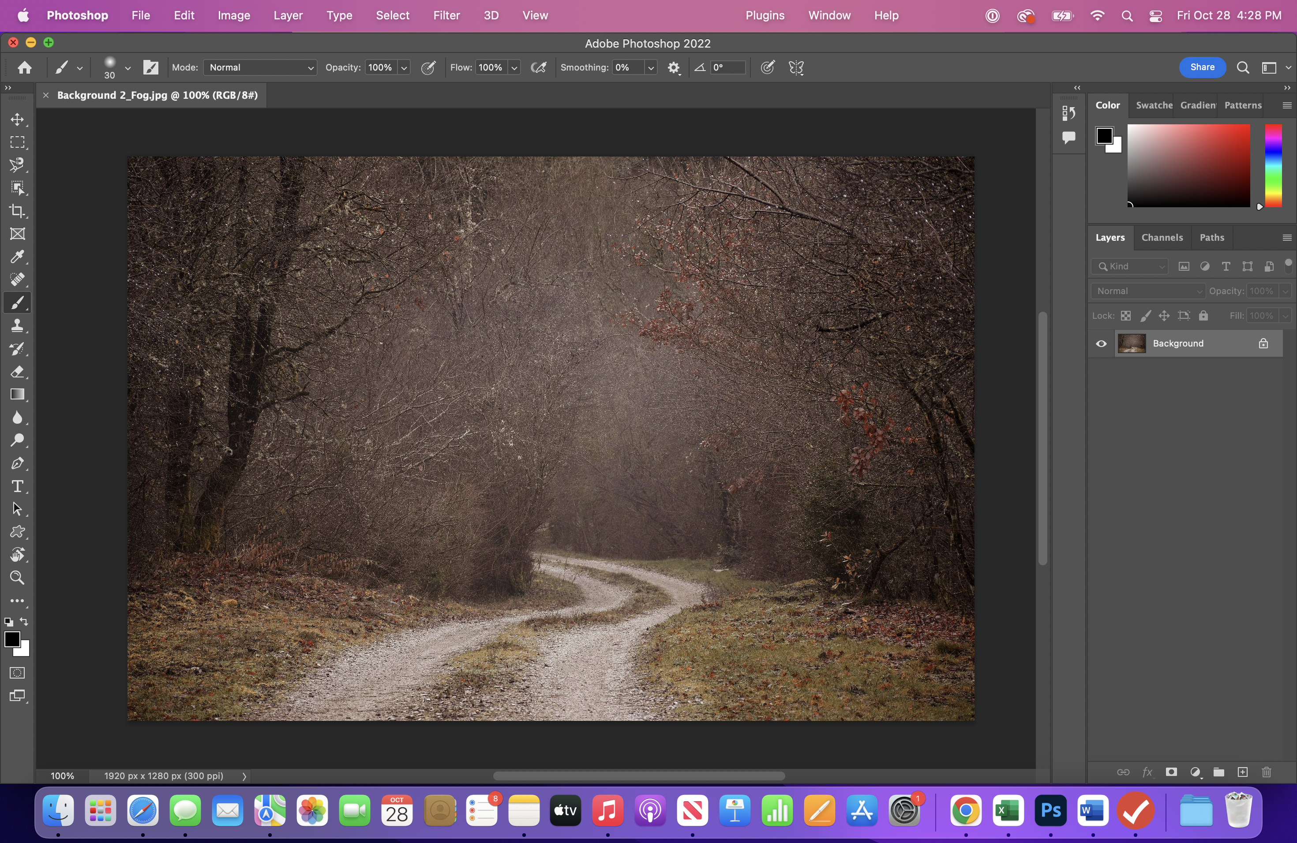Select the Horizontal Type tool
The height and width of the screenshot is (843, 1297).
(18, 486)
